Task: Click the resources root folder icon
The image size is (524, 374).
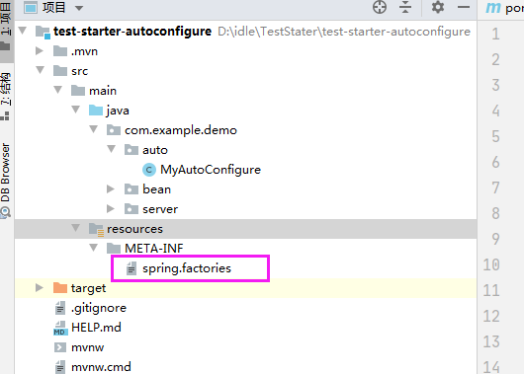Action: pos(96,230)
